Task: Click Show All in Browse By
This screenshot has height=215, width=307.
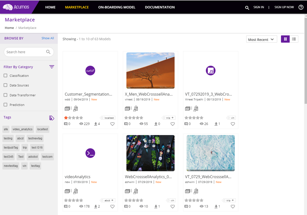Action: coord(48,38)
